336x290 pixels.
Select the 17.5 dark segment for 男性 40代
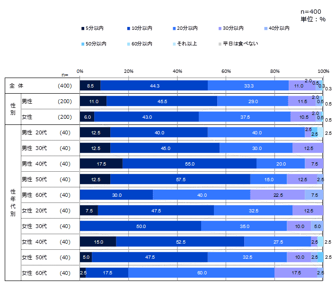pos(101,164)
